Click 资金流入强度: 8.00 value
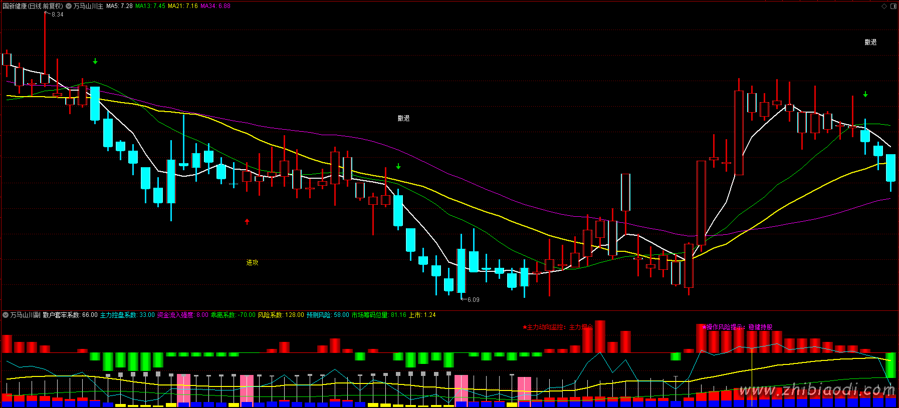Screen dimensions: 899x408 [183, 315]
